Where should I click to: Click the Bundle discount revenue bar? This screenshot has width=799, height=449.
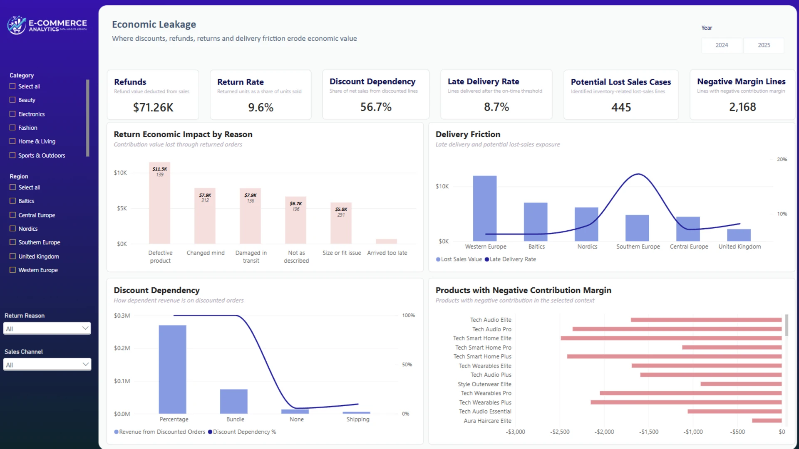pyautogui.click(x=233, y=401)
